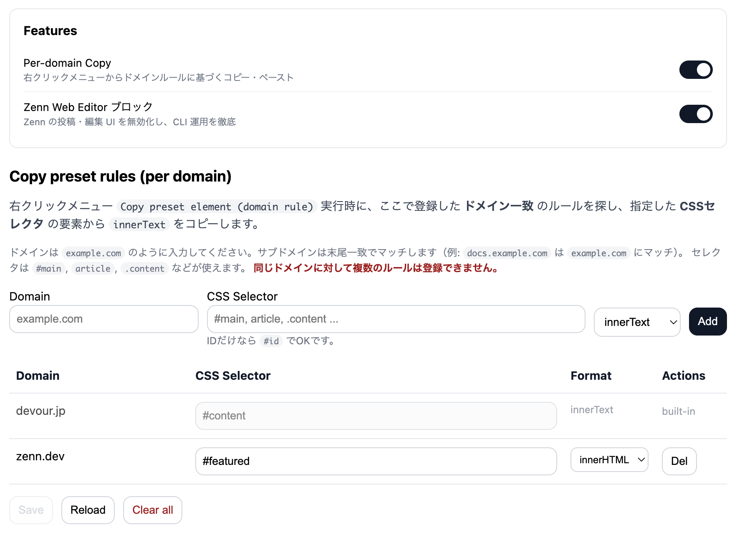Viewport: 742px width, 535px height.
Task: Delete the zenn.dev rule with Del
Action: point(679,461)
